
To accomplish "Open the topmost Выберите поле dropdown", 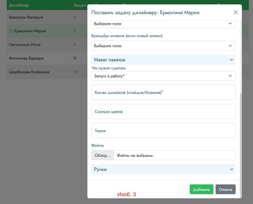I will pyautogui.click(x=163, y=24).
